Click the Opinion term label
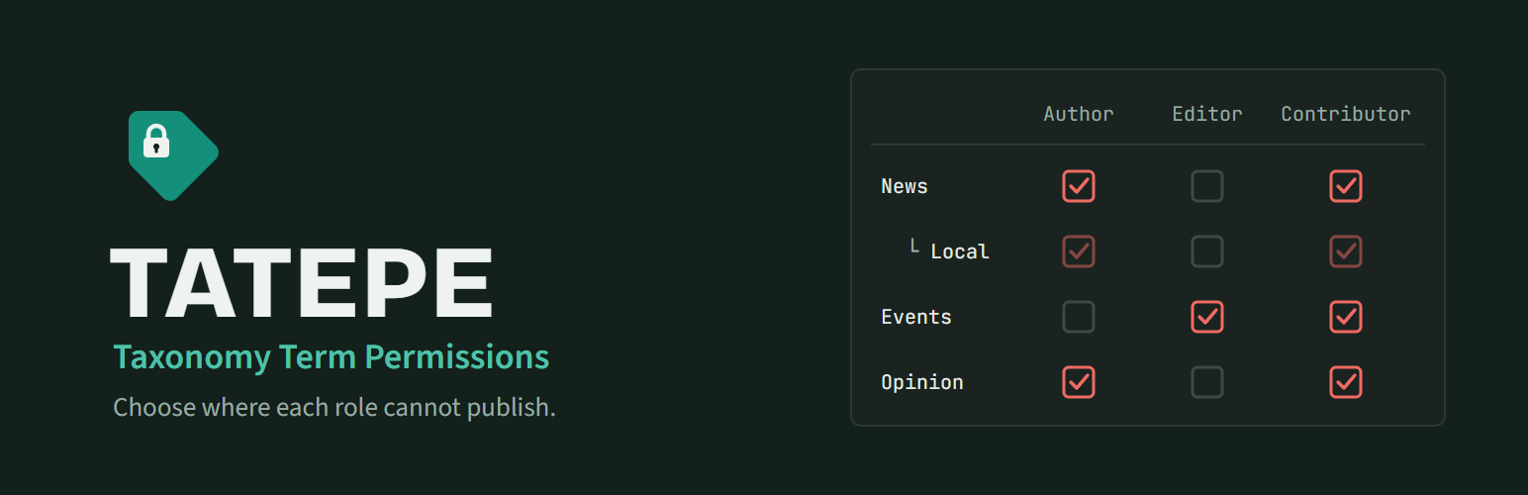The width and height of the screenshot is (1528, 495). [x=922, y=382]
